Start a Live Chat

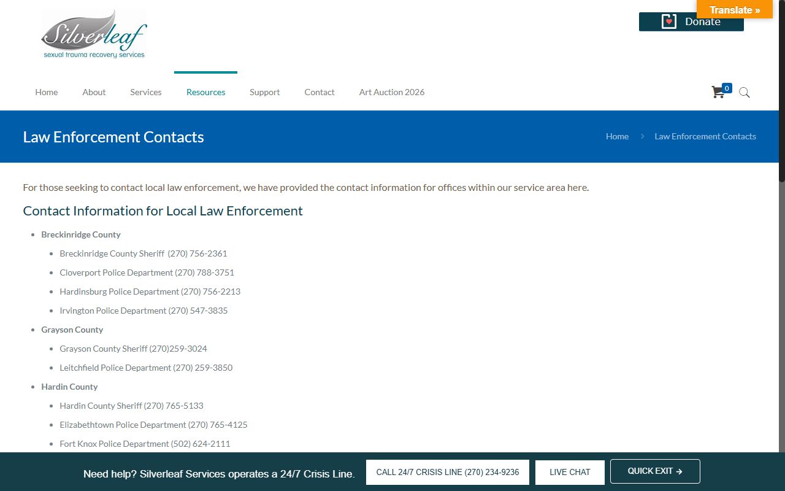tap(569, 472)
